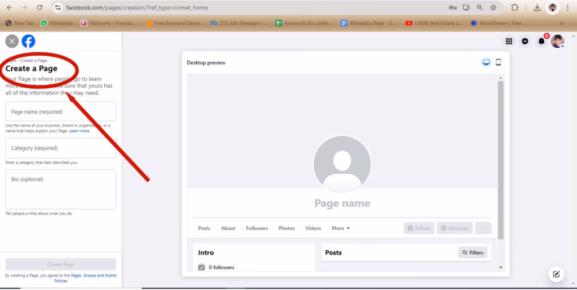Open WordStream bookmark
This screenshot has height=290, width=577.
click(x=498, y=23)
